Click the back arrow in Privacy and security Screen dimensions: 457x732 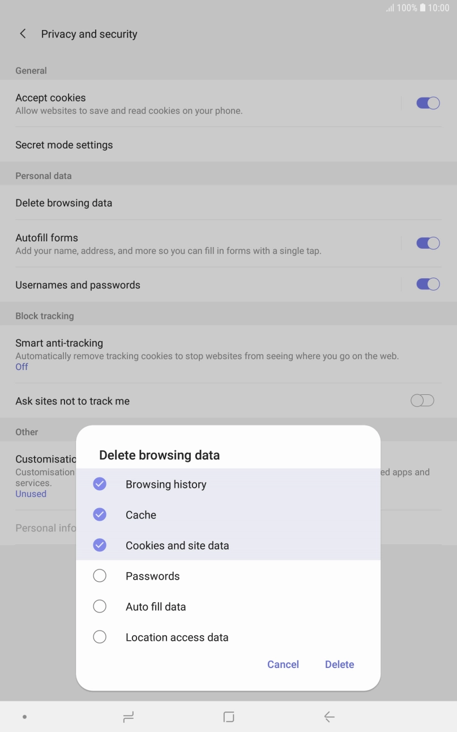click(x=23, y=34)
